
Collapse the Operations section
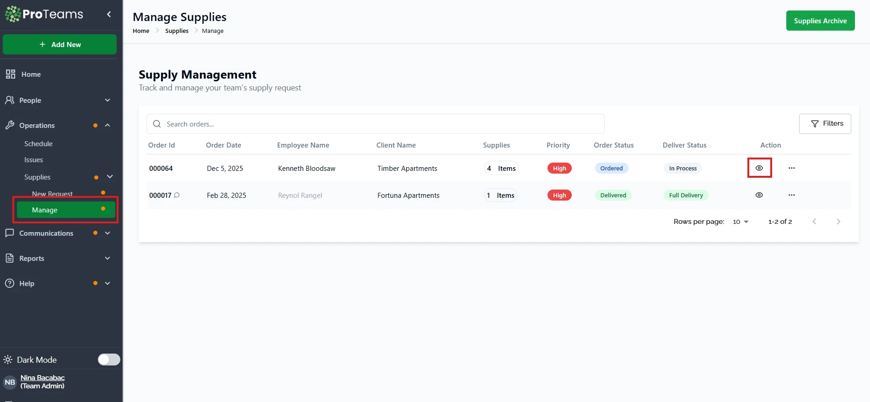107,125
